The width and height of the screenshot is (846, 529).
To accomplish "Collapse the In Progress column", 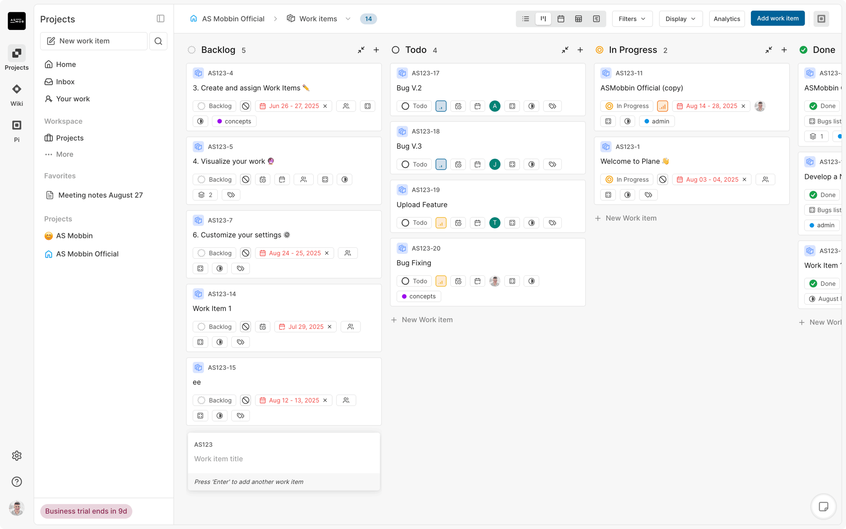I will (769, 50).
